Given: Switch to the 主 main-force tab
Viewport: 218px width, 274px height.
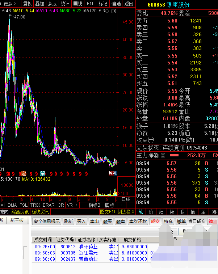Looking at the screenshot, I should 203,212.
